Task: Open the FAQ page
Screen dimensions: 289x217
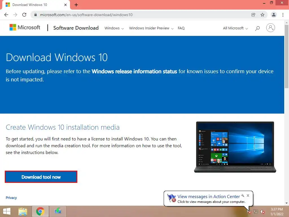Action: tap(181, 28)
